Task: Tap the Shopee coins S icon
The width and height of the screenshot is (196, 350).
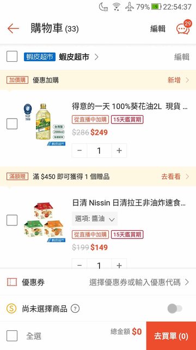Action: click(x=11, y=309)
